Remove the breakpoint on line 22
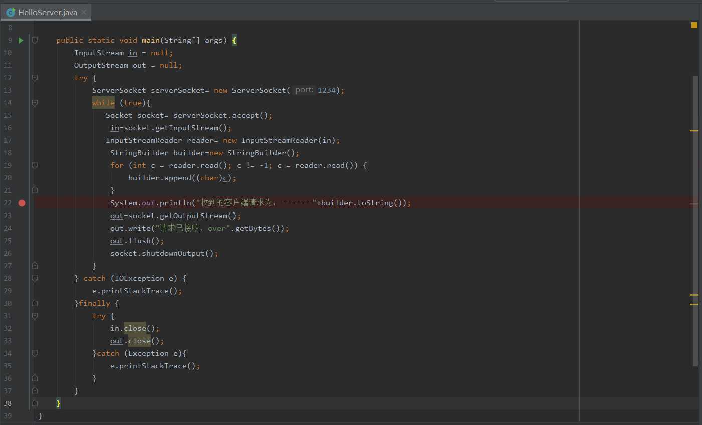 [22, 203]
